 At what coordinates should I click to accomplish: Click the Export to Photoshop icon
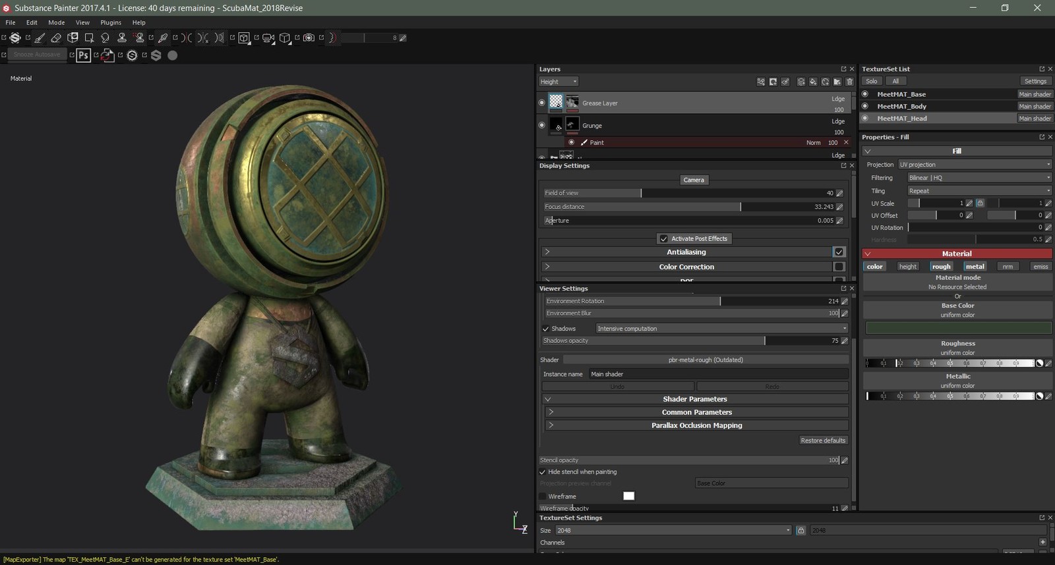coord(83,55)
